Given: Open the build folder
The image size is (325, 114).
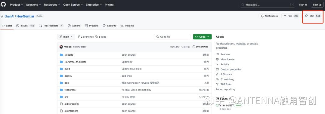Looking at the screenshot, I should (x=67, y=69).
